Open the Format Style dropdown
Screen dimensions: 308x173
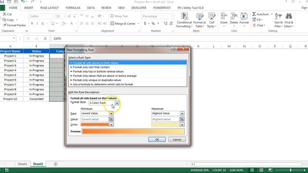point(117,103)
